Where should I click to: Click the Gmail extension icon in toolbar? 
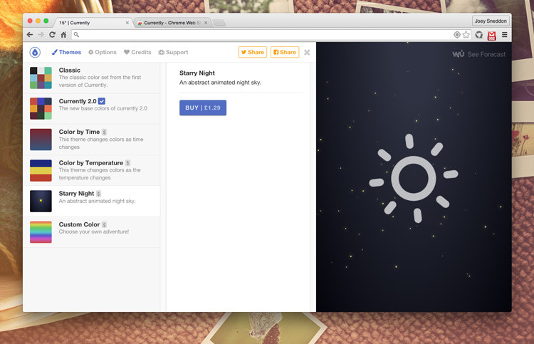(x=491, y=34)
